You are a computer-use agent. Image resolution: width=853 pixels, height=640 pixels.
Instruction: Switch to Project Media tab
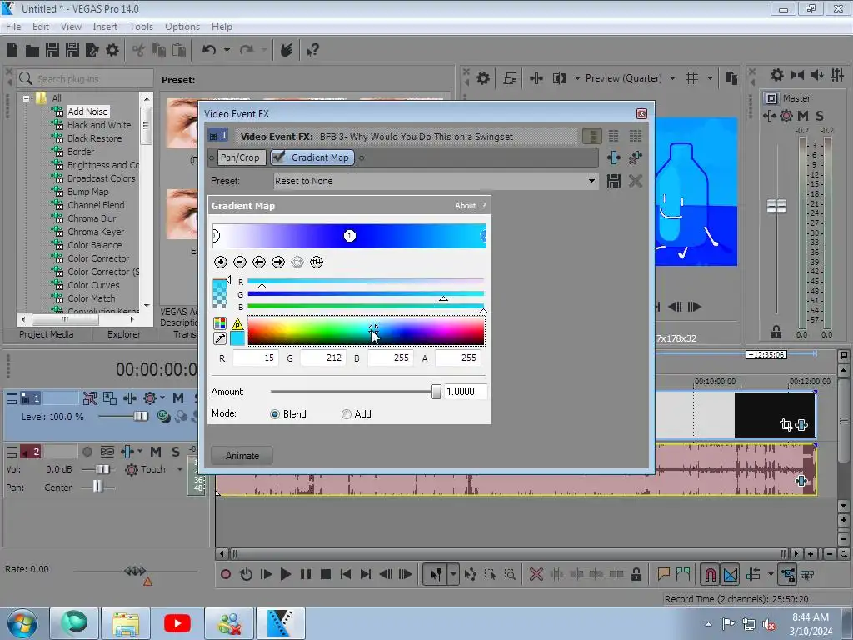pyautogui.click(x=47, y=334)
